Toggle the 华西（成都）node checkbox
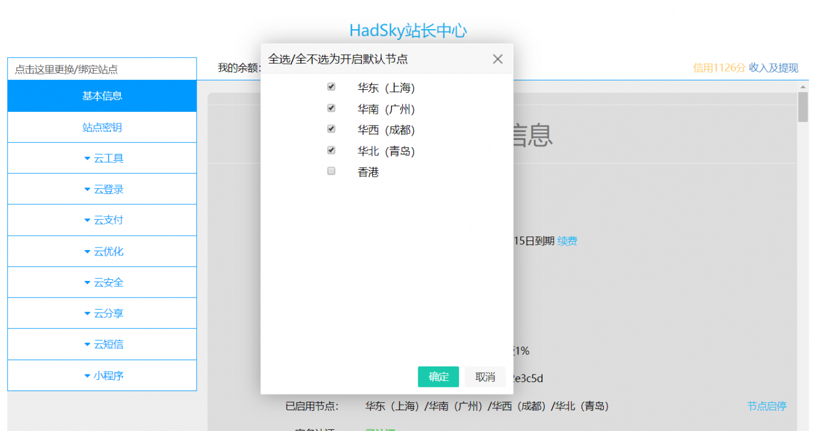814x431 pixels. [x=331, y=129]
